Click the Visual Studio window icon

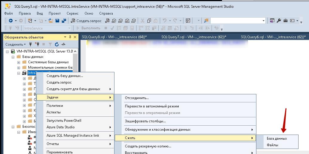(x=272, y=21)
